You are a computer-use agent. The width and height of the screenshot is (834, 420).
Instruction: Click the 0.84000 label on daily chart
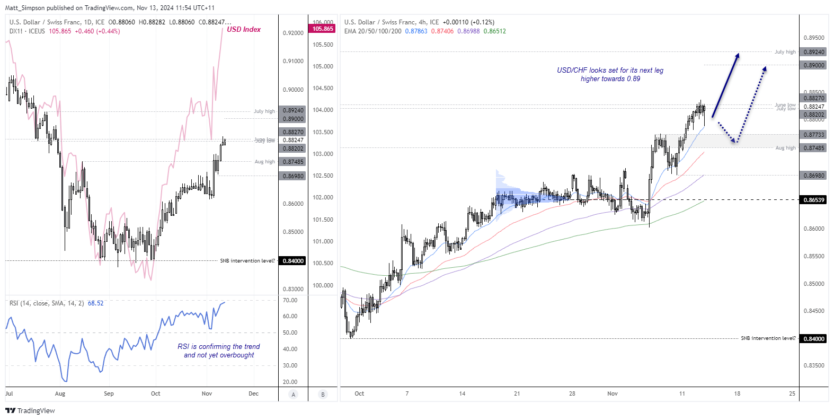293,261
